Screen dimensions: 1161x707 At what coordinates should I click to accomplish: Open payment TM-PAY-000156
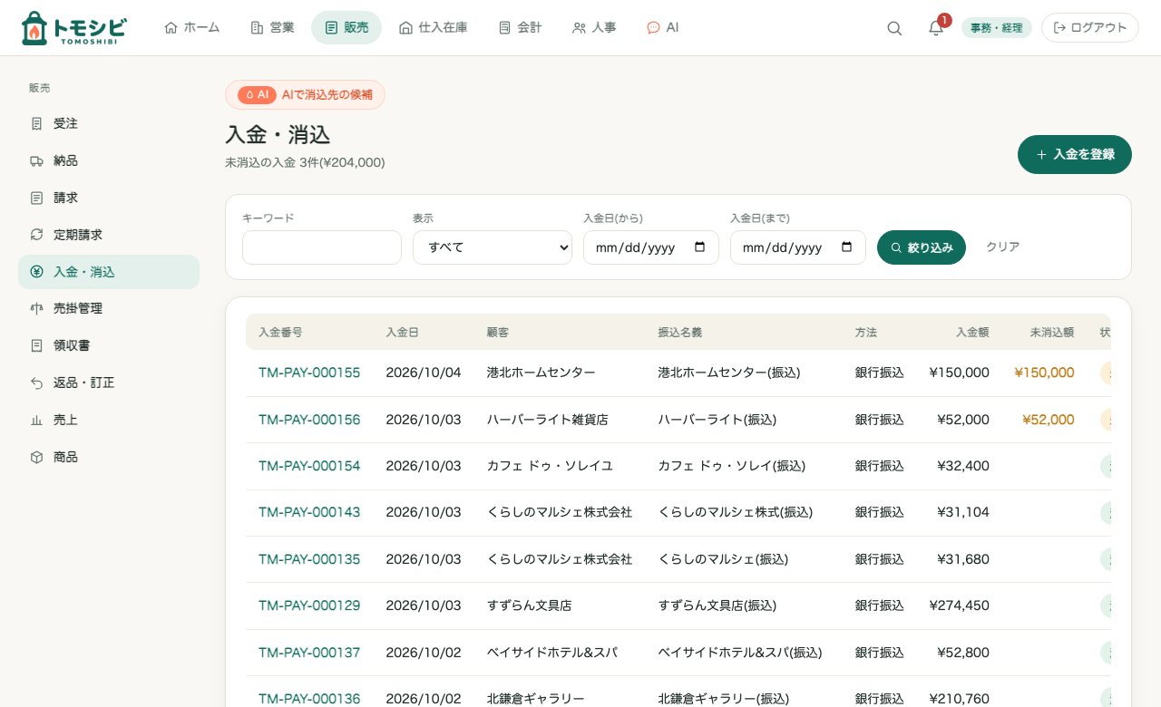[x=309, y=420]
